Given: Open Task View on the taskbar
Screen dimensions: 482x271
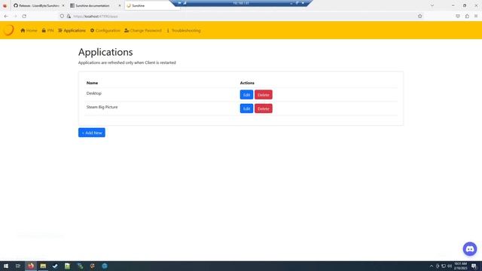Looking at the screenshot, I should 18,266.
